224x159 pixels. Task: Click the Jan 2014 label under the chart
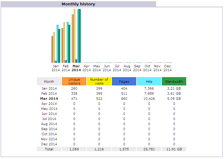pyautogui.click(x=56, y=68)
